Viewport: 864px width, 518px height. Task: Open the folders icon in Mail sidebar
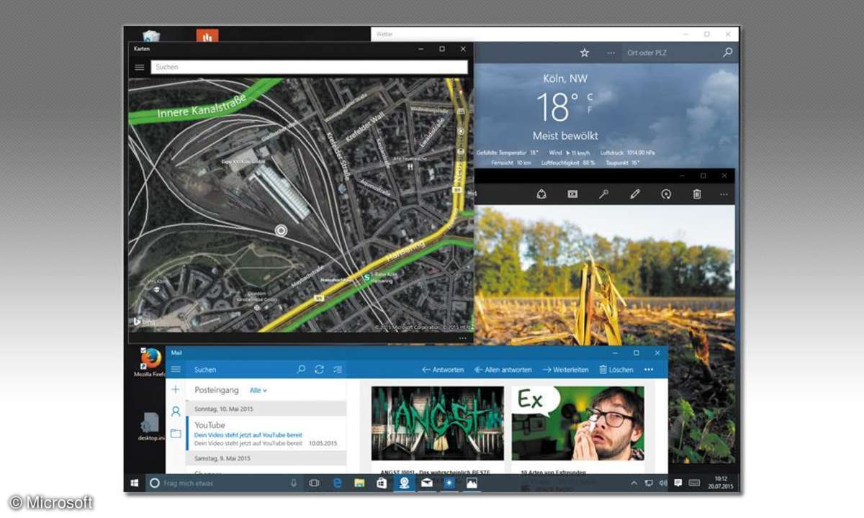click(176, 433)
